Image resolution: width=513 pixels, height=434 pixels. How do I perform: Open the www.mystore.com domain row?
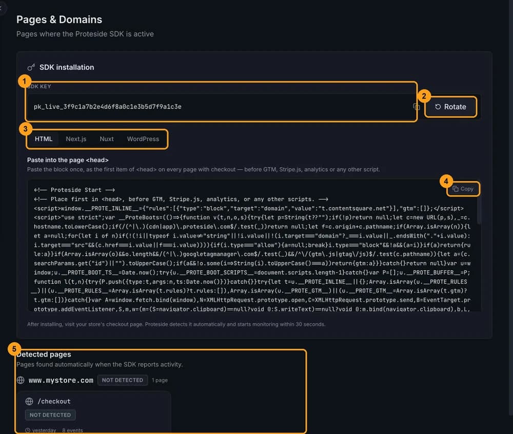click(x=93, y=380)
